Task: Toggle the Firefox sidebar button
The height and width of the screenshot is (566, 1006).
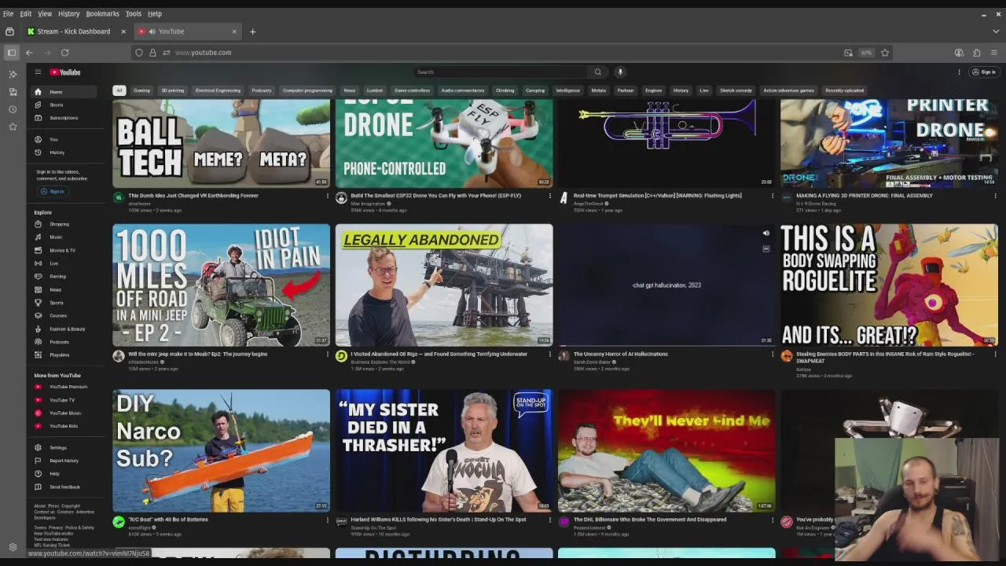Action: coord(12,53)
